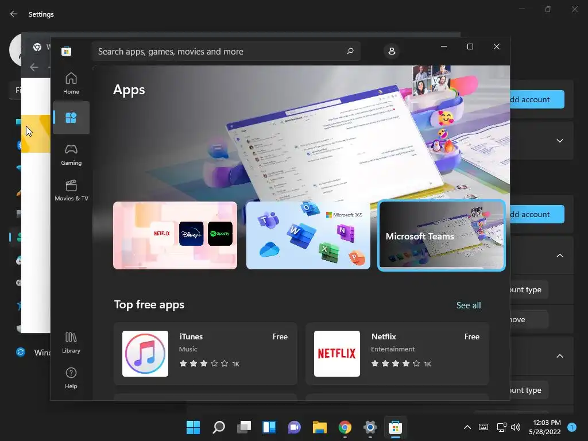This screenshot has width=588, height=441.
Task: Click back arrow in Chrome window
Action: pos(34,67)
